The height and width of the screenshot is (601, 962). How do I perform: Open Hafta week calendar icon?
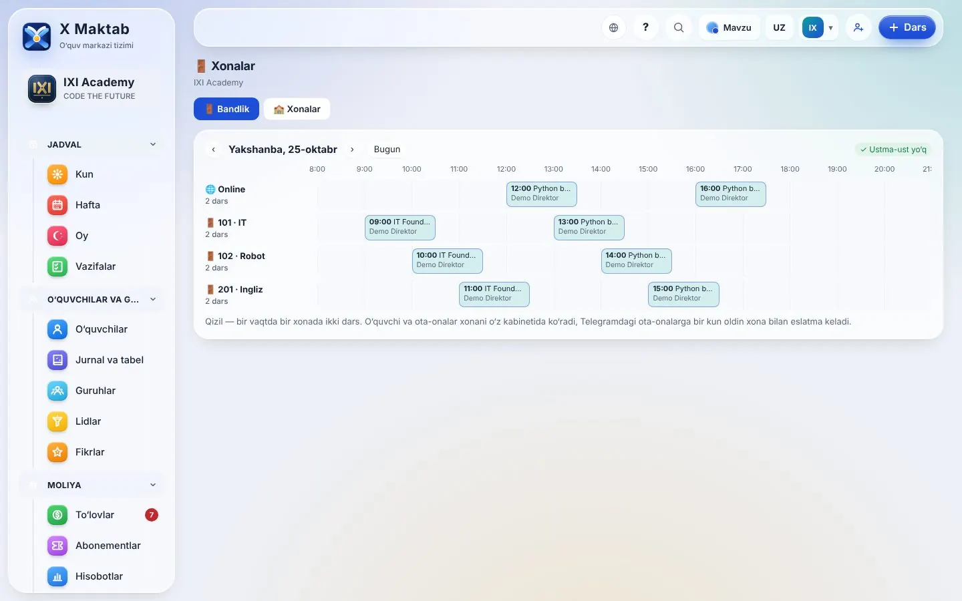tap(57, 205)
